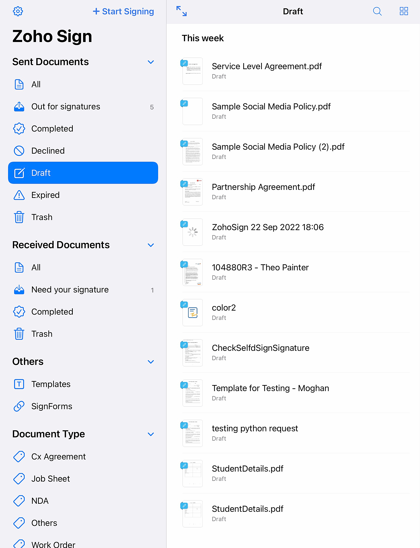The height and width of the screenshot is (548, 420).
Task: Click the Templates T icon
Action: coord(19,384)
